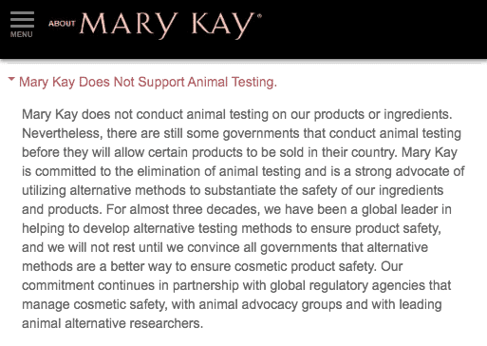Click the ABOUT text beside the logo
Viewport: 487px width, 346px height.
pyautogui.click(x=62, y=24)
